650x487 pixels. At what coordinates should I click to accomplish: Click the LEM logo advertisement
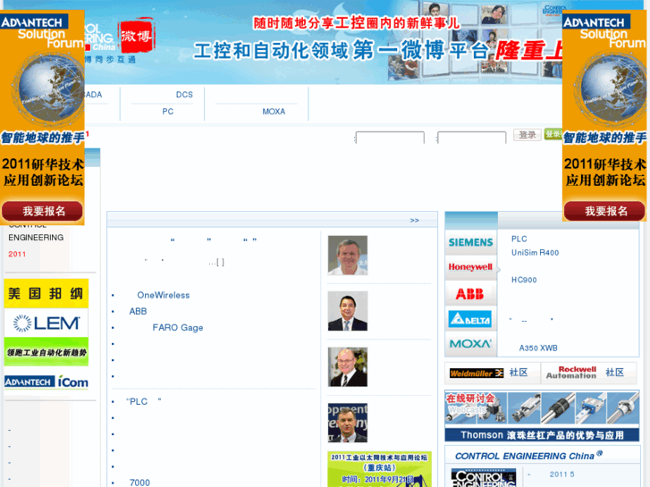(x=46, y=323)
